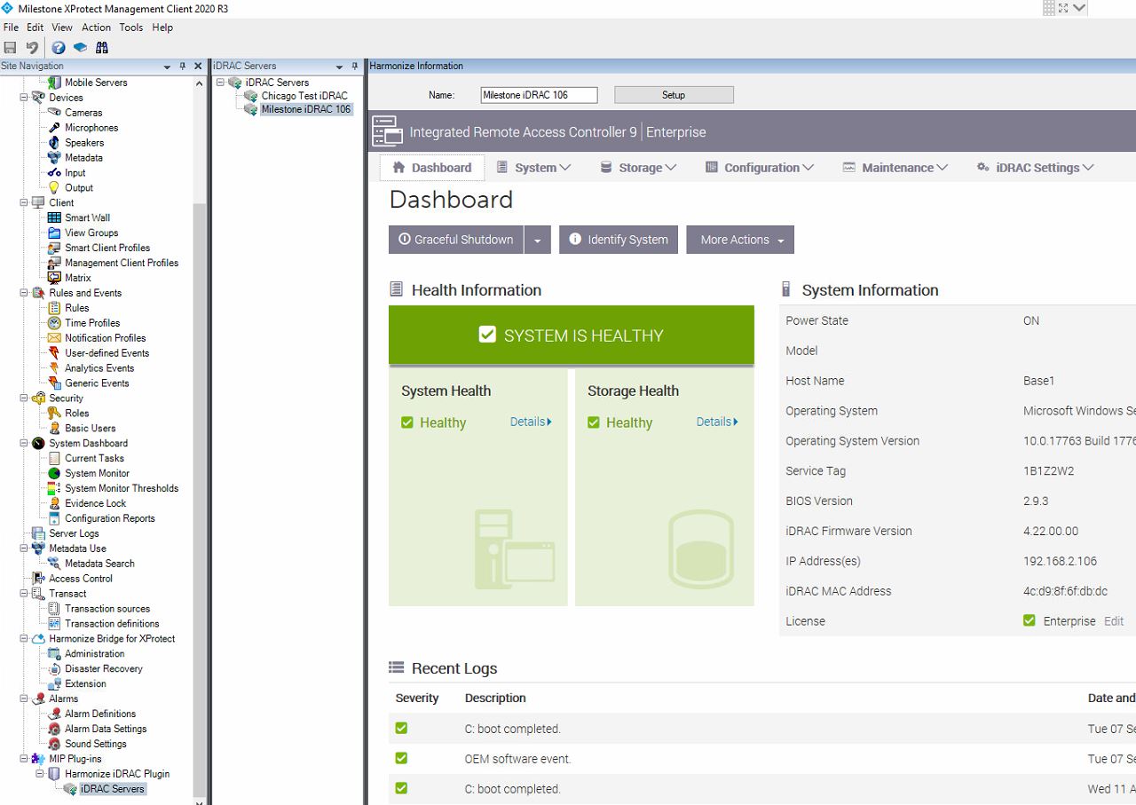Select iDRAC Servers under Harmonize iDRAC Plugin
This screenshot has width=1136, height=805.
click(x=112, y=789)
